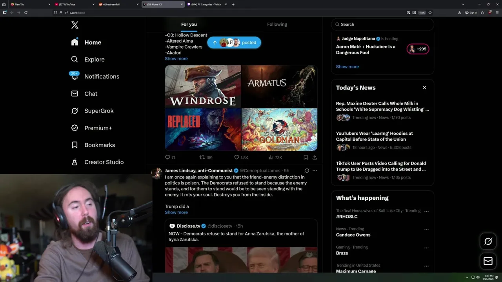The height and width of the screenshot is (282, 502).
Task: Click Sign in in browser toolbar
Action: (471, 13)
